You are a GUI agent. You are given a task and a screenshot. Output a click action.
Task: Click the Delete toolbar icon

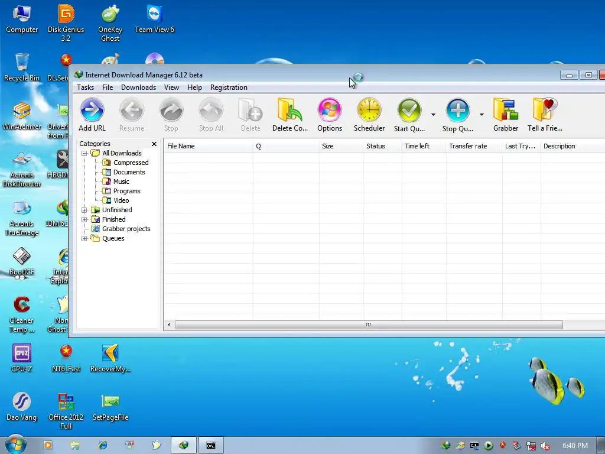click(251, 114)
